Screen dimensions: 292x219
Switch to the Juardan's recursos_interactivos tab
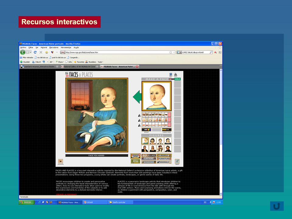(39, 67)
